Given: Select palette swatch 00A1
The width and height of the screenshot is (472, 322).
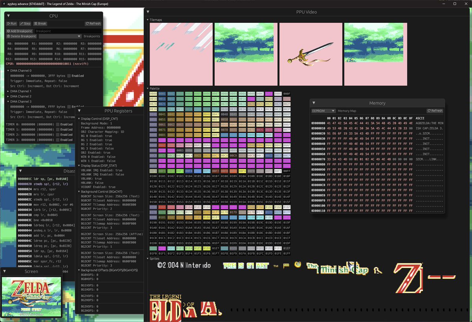Looking at the screenshot, I should tap(162, 145).
